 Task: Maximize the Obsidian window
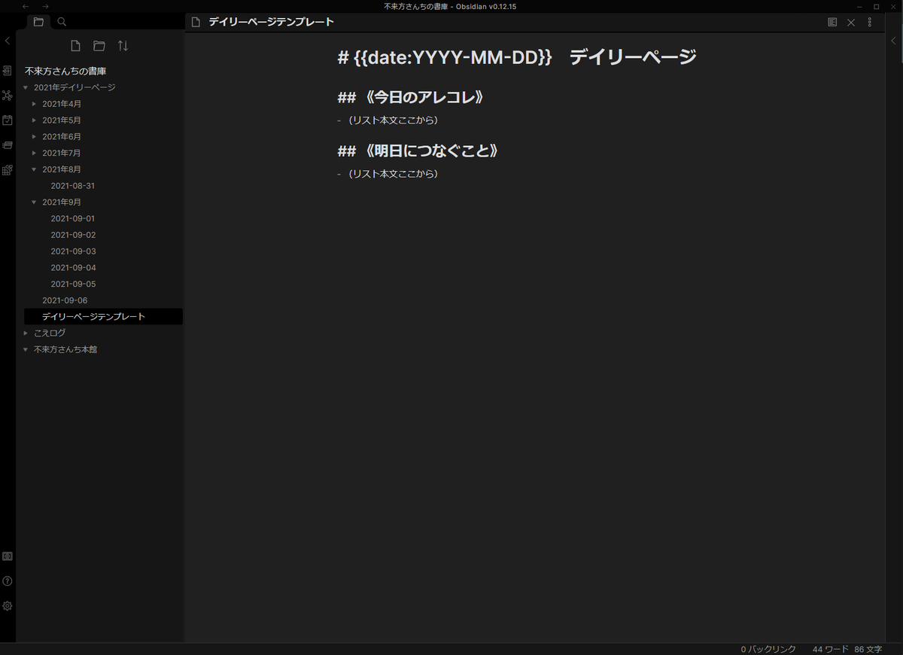(876, 7)
